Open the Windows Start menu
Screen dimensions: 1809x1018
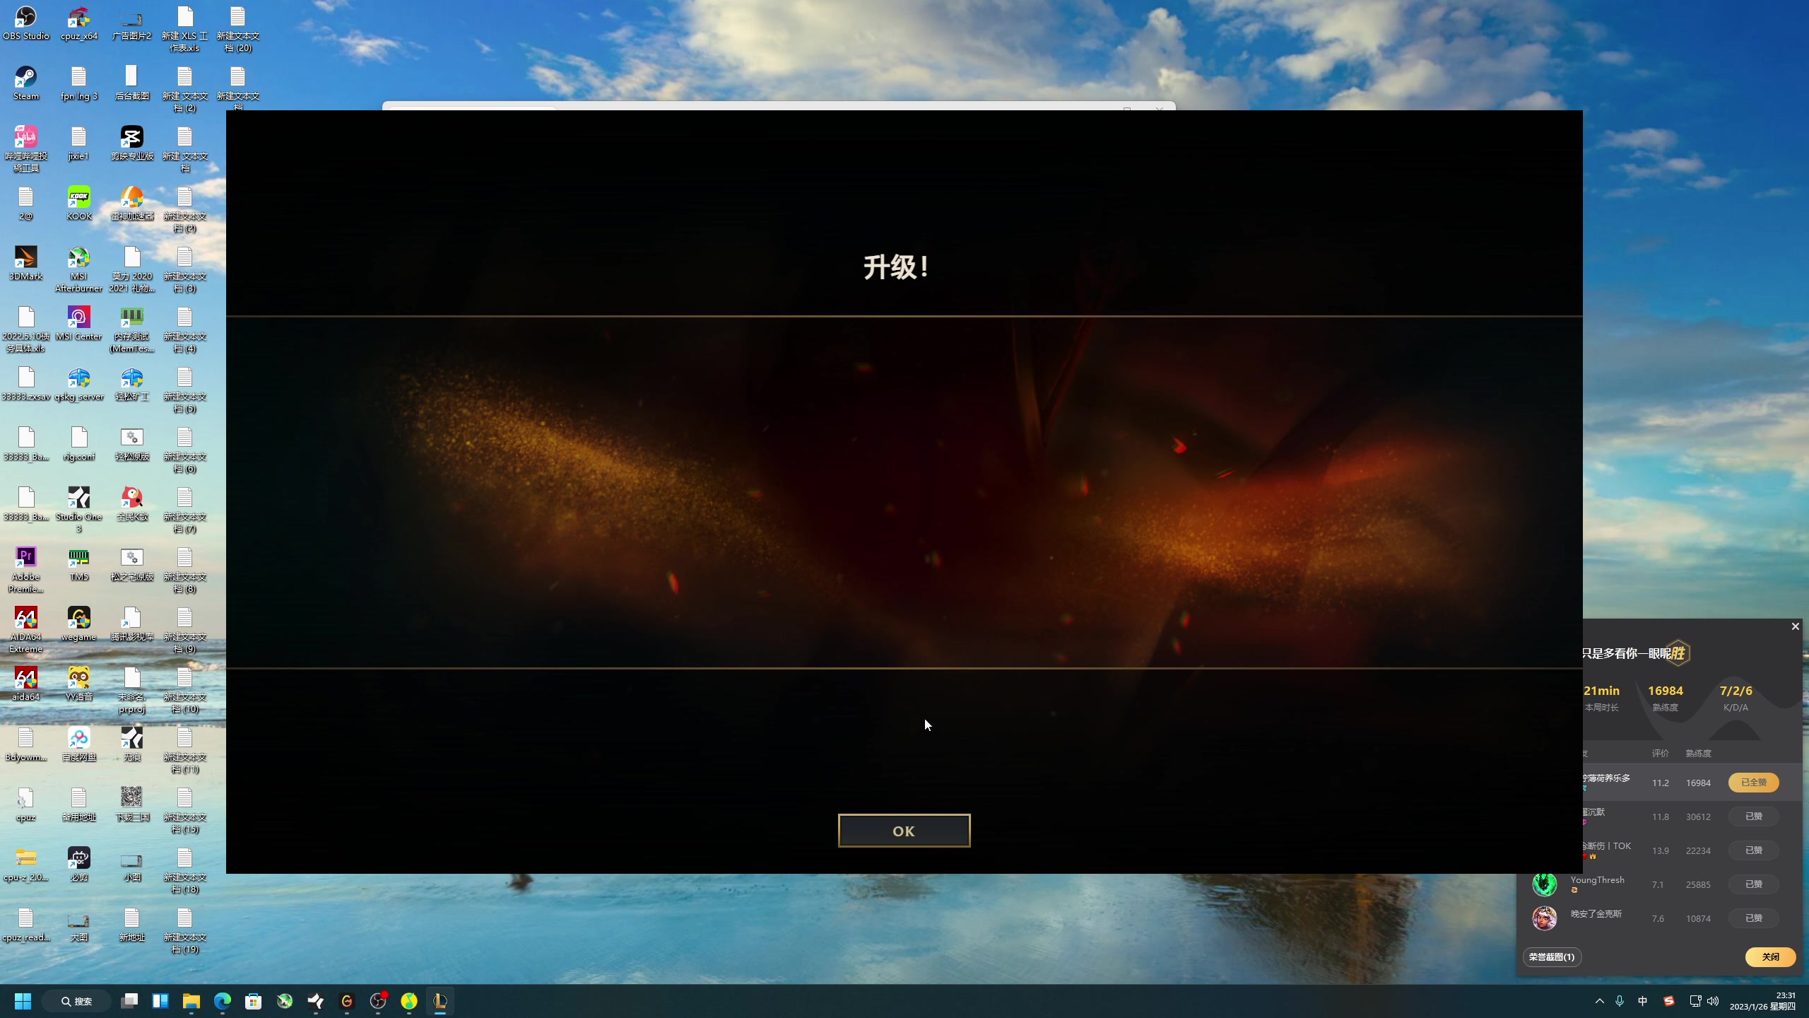pyautogui.click(x=23, y=1001)
